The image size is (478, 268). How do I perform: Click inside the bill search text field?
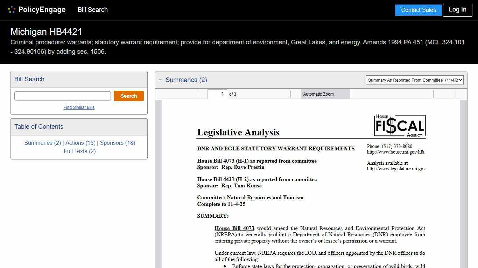(62, 96)
